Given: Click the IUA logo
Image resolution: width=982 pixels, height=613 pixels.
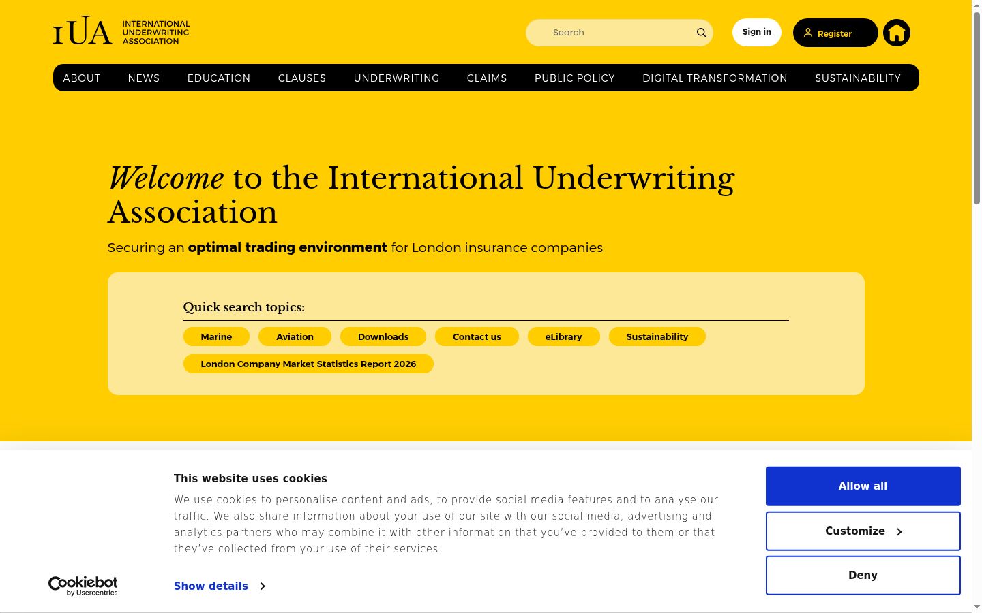Looking at the screenshot, I should (121, 31).
